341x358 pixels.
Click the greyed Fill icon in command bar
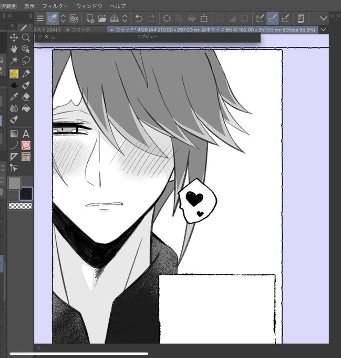192,18
